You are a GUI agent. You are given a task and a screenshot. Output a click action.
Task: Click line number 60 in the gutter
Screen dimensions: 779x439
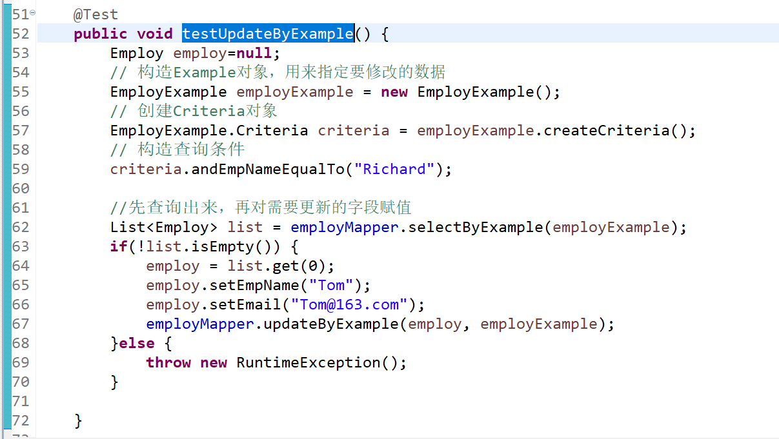tap(21, 188)
